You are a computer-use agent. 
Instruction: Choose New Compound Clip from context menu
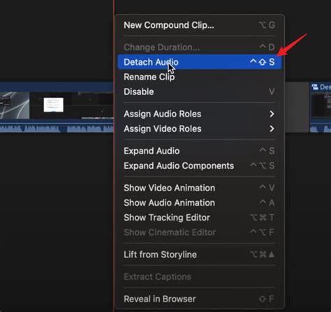(200, 25)
